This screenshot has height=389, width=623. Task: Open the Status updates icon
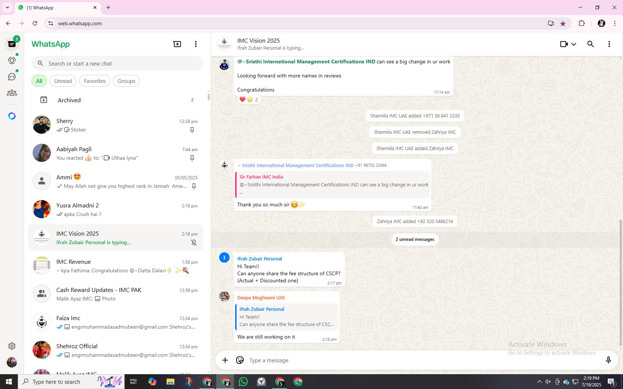[12, 60]
